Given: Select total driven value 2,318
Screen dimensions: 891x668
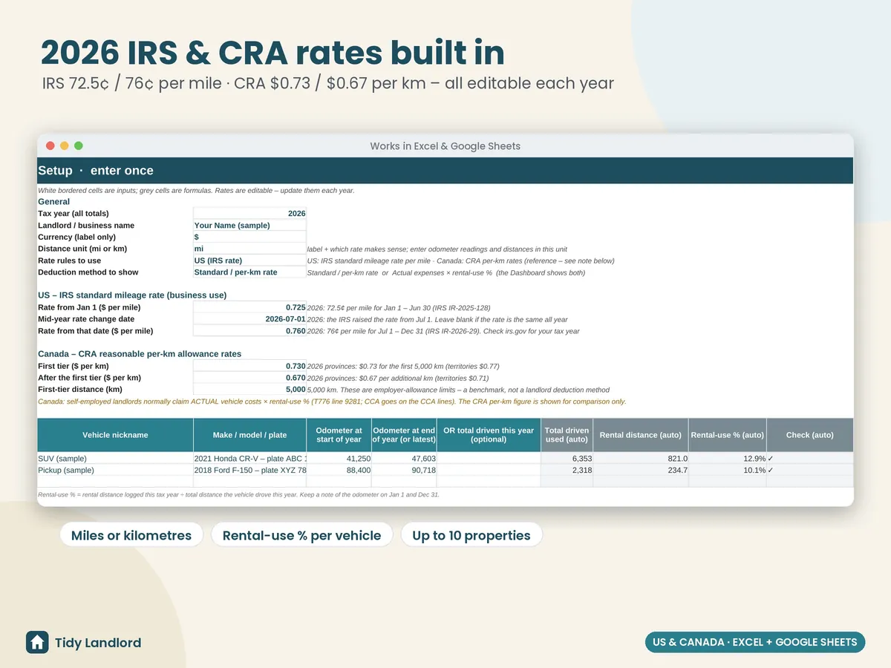Looking at the screenshot, I should [x=567, y=471].
